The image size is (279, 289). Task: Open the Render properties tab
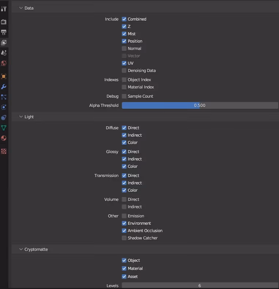pos(4,22)
